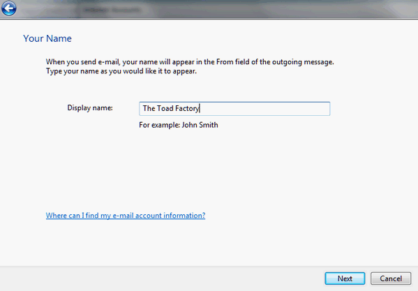Click inside the Display name text box

click(234, 108)
